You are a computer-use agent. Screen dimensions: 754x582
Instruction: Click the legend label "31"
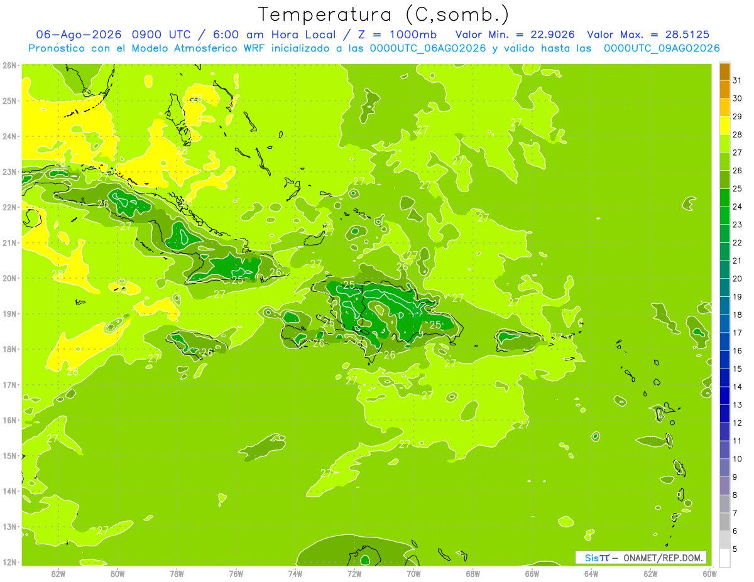[738, 80]
